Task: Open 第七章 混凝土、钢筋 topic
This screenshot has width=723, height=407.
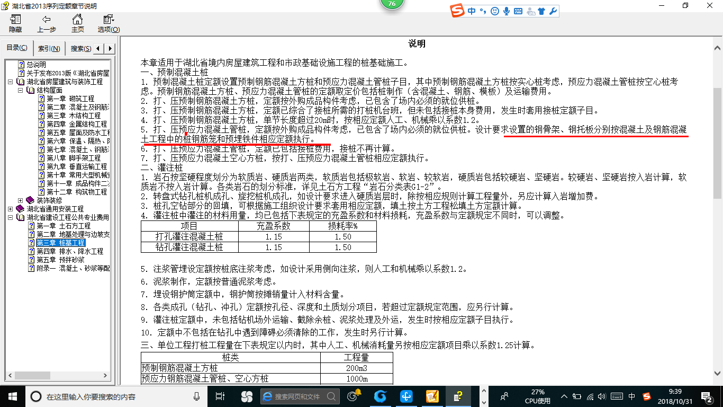Action: point(78,149)
